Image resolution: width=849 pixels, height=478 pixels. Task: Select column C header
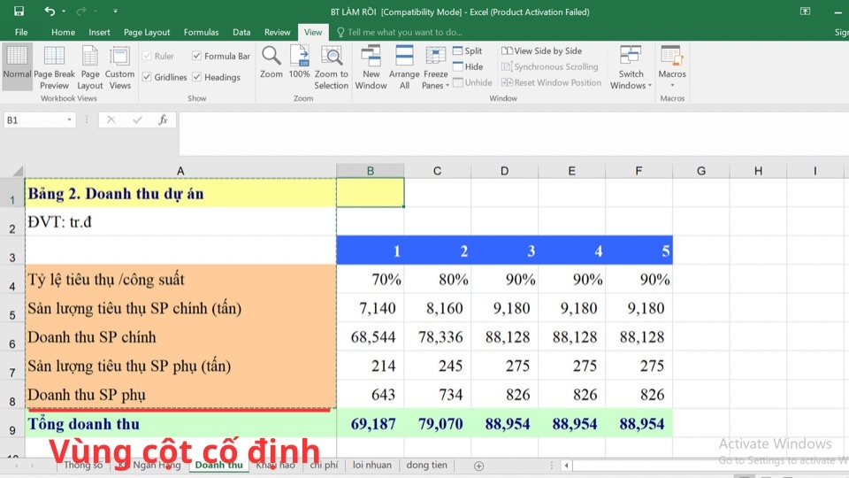tap(437, 171)
